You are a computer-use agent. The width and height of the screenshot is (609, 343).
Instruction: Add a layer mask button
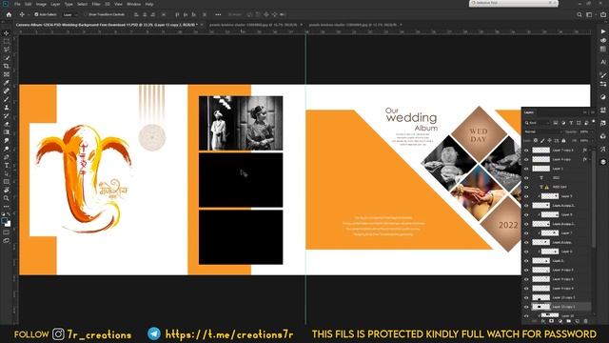tap(551, 321)
